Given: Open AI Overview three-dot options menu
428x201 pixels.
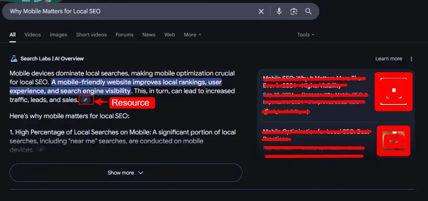Looking at the screenshot, I should coord(411,59).
